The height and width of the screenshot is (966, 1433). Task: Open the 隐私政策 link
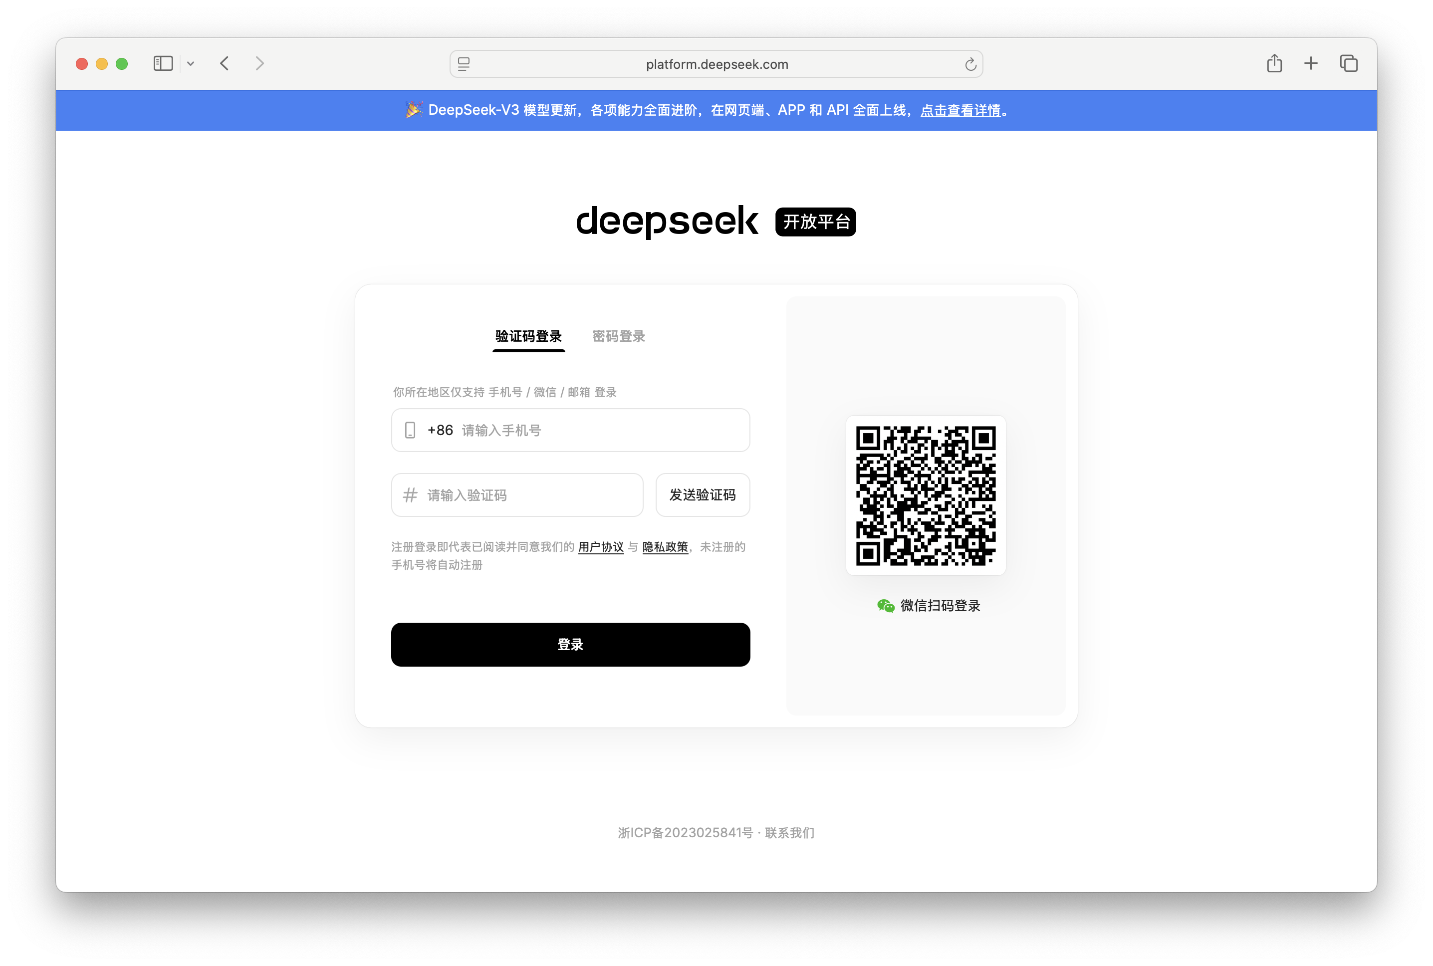click(666, 547)
